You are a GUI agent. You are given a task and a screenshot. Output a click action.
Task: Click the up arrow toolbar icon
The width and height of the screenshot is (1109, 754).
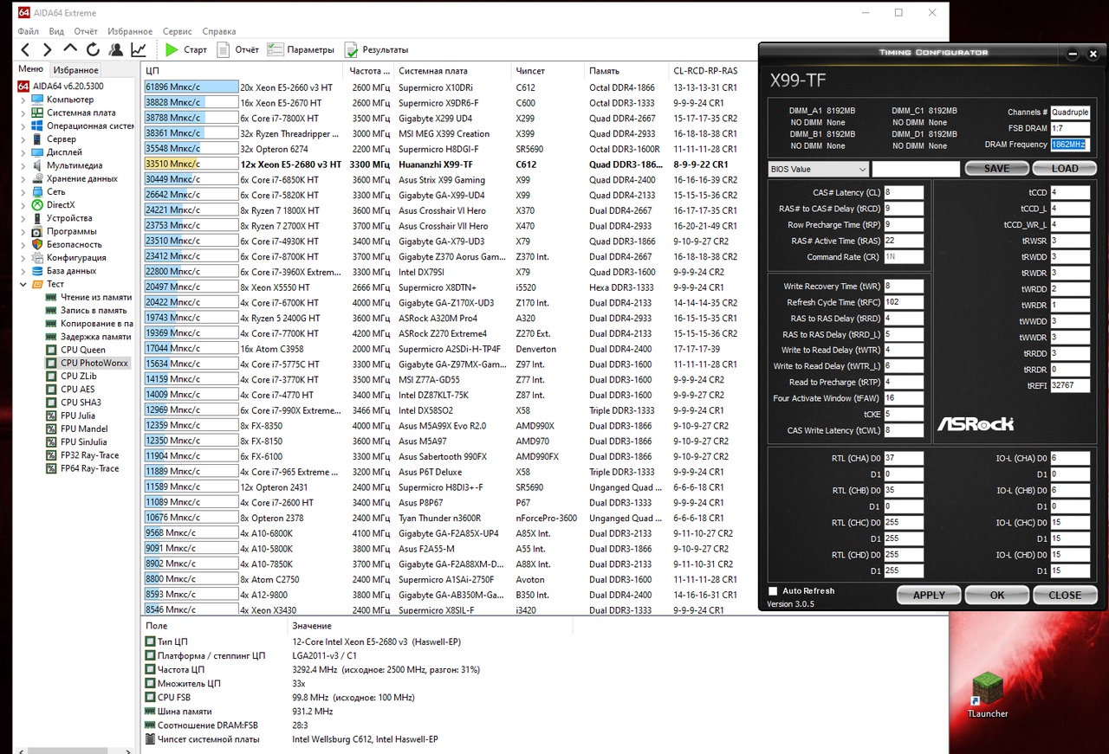(70, 49)
